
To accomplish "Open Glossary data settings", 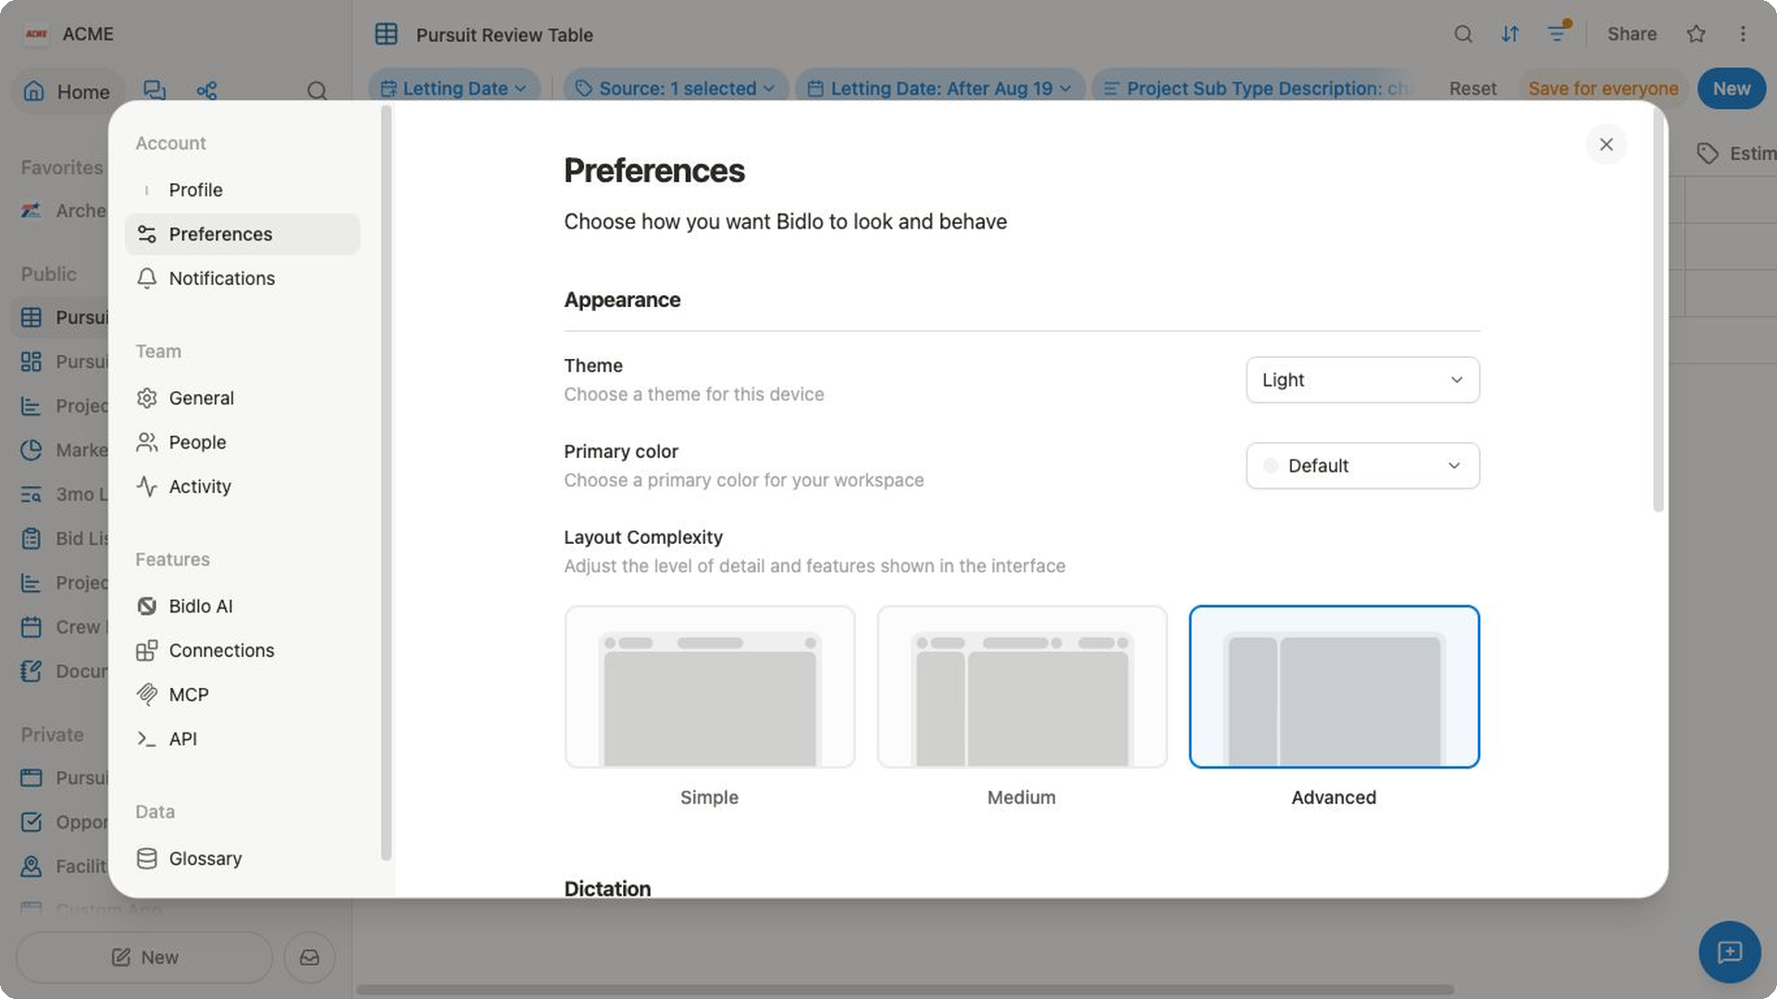I will pos(242,858).
